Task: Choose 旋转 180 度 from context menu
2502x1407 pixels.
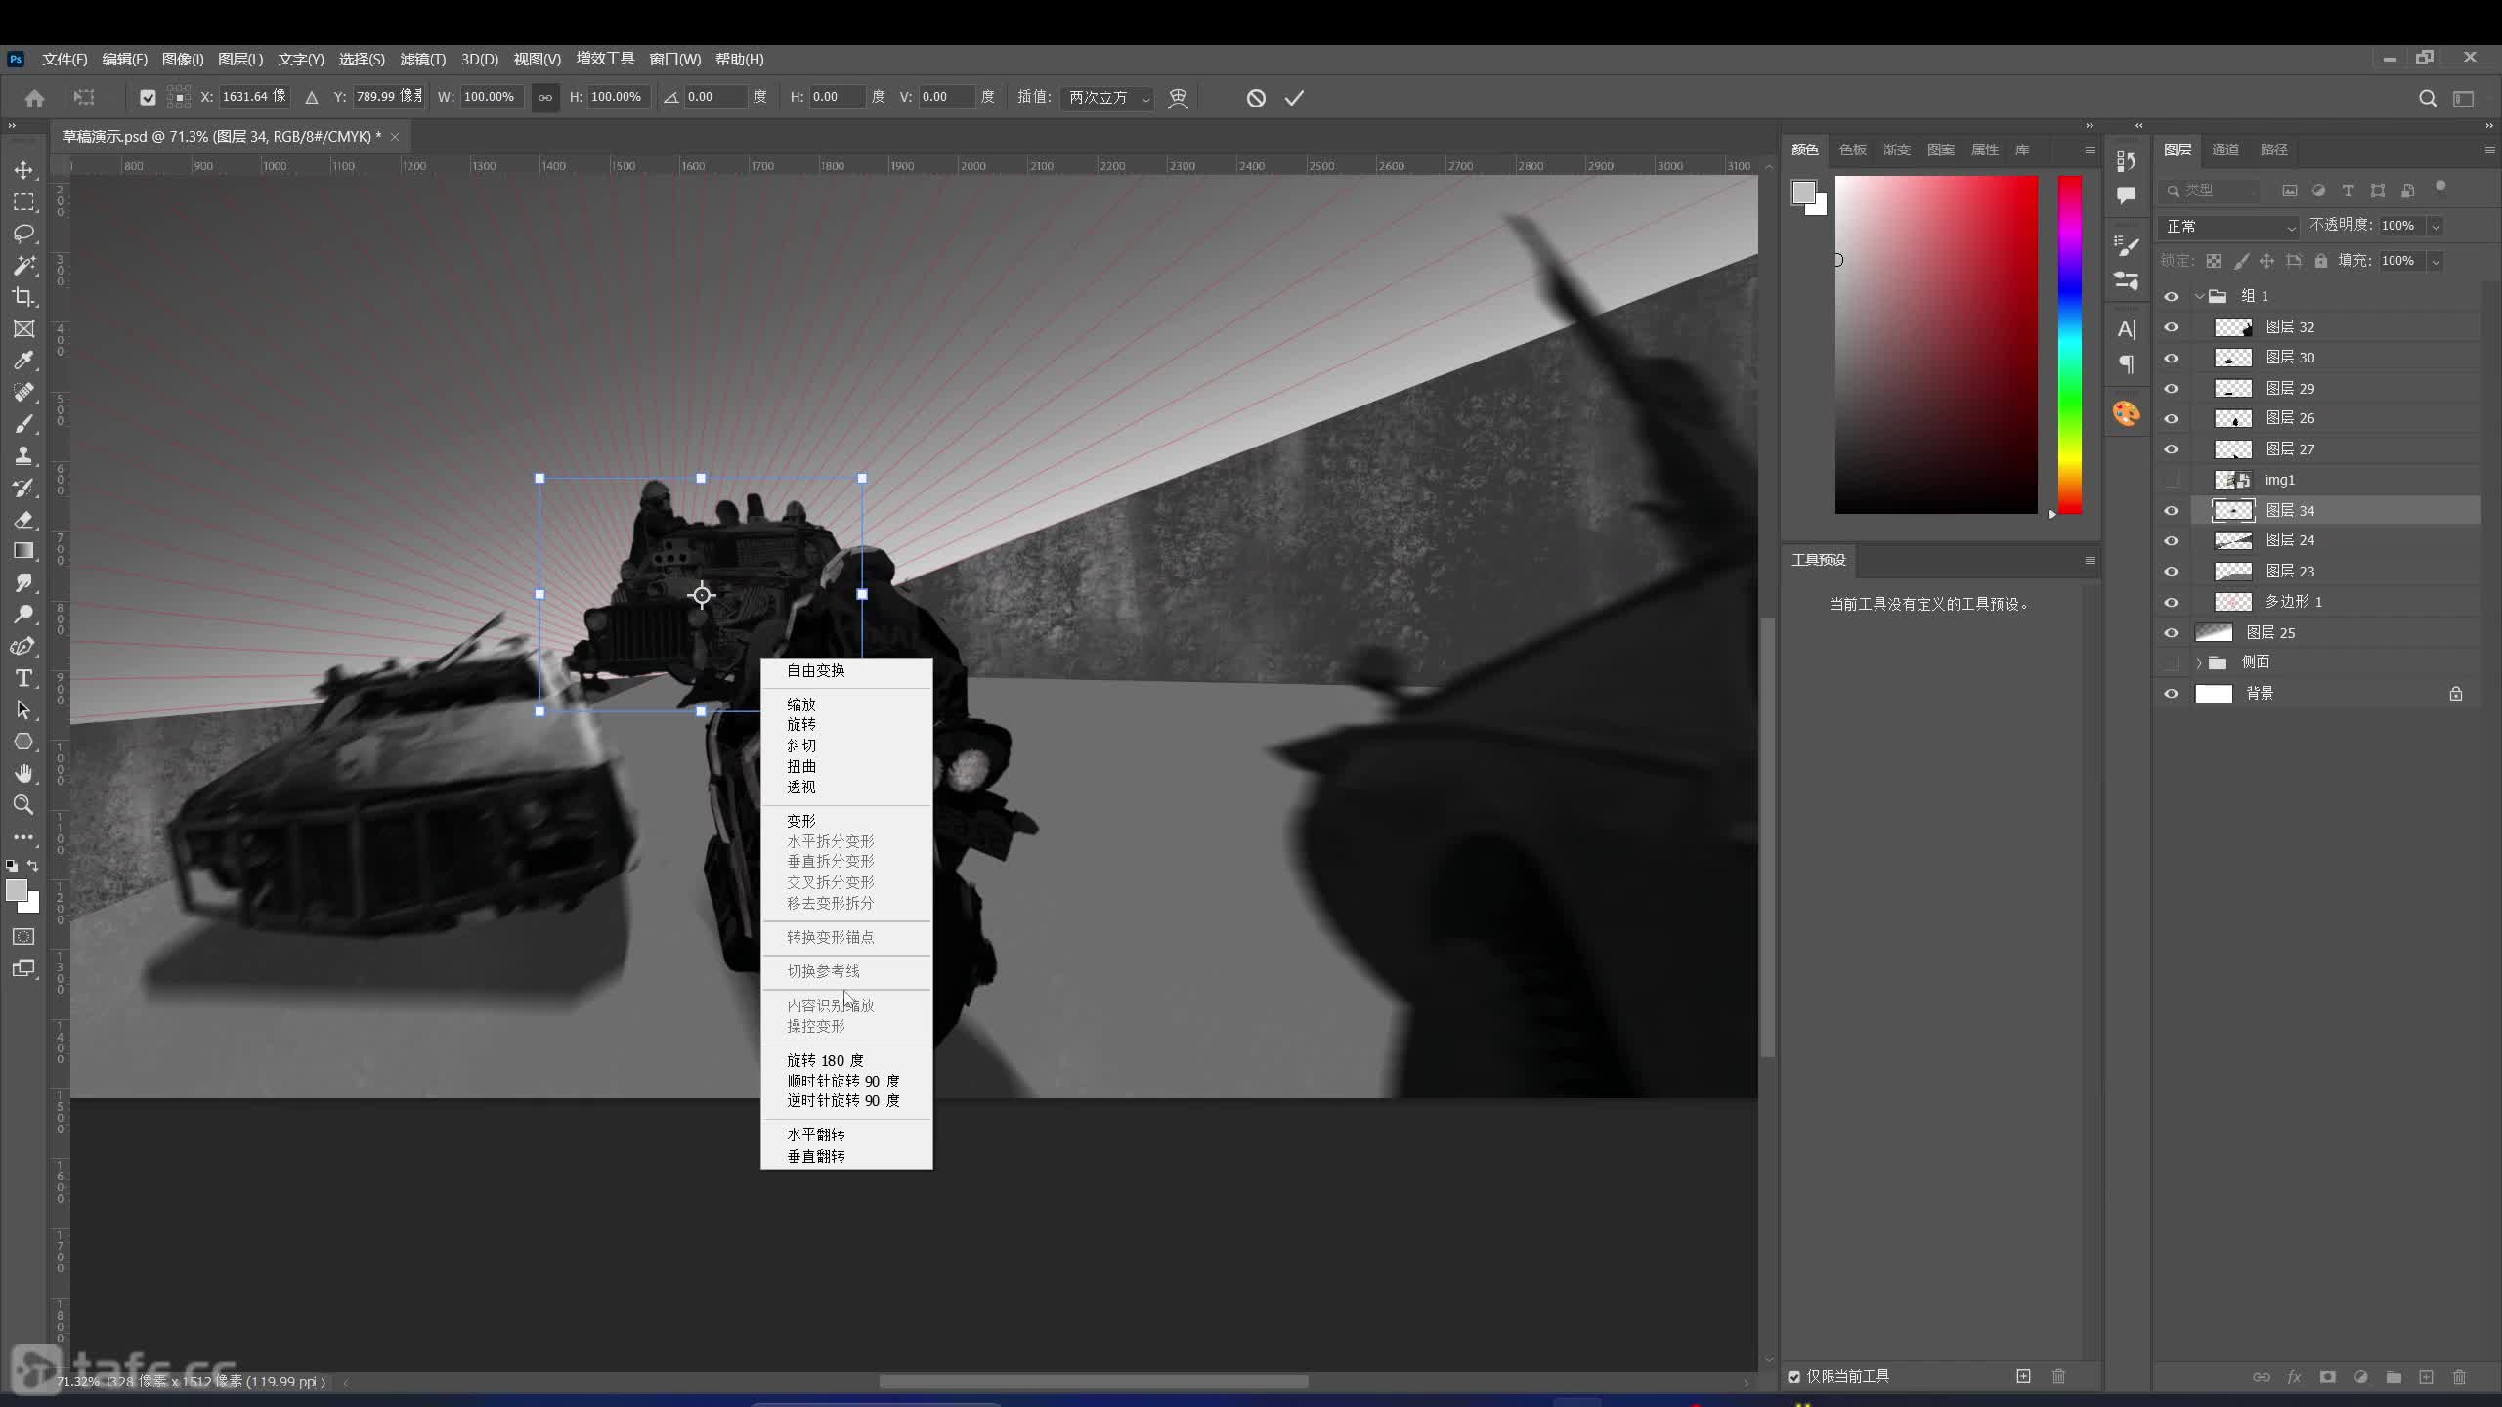Action: click(846, 1060)
